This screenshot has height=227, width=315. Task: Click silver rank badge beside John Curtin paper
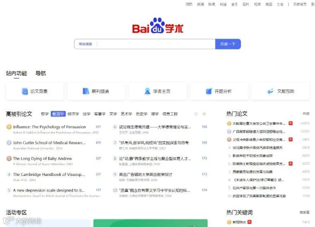tap(9, 143)
